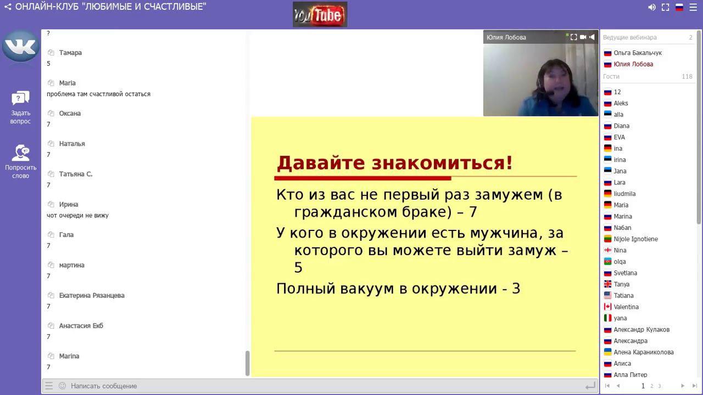Click chat message 'проблема там счастливой остаться'
Image resolution: width=703 pixels, height=395 pixels.
(x=98, y=94)
